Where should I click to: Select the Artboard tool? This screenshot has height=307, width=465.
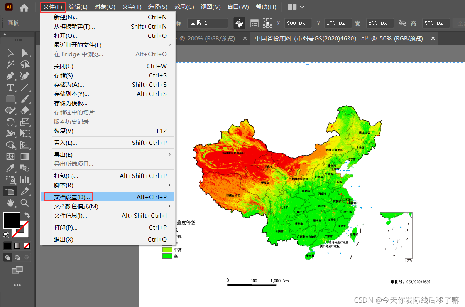tap(10, 191)
